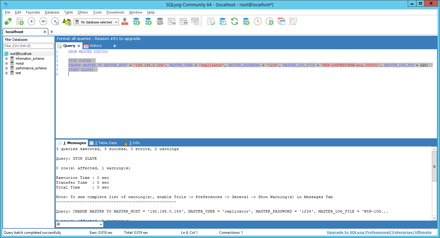Viewport: 440px width, 238px height.
Task: Expand the test database node
Action: pyautogui.click(x=6, y=73)
